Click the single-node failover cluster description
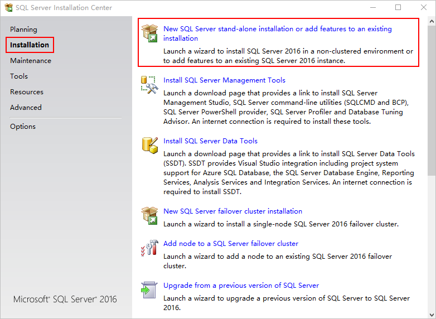Screen dimensions: 436x319 [281, 224]
